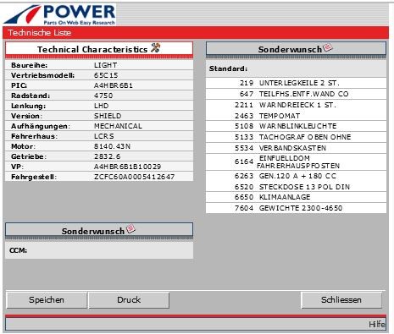This screenshot has height=334, width=394.
Task: Click the Technical Characteristics header
Action: coord(99,49)
